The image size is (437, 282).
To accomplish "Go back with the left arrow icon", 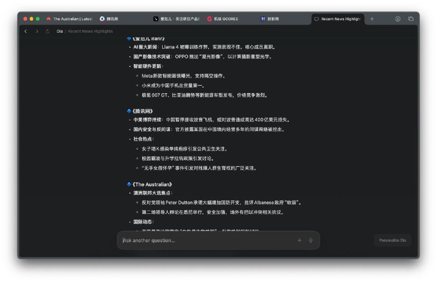I will (x=26, y=31).
